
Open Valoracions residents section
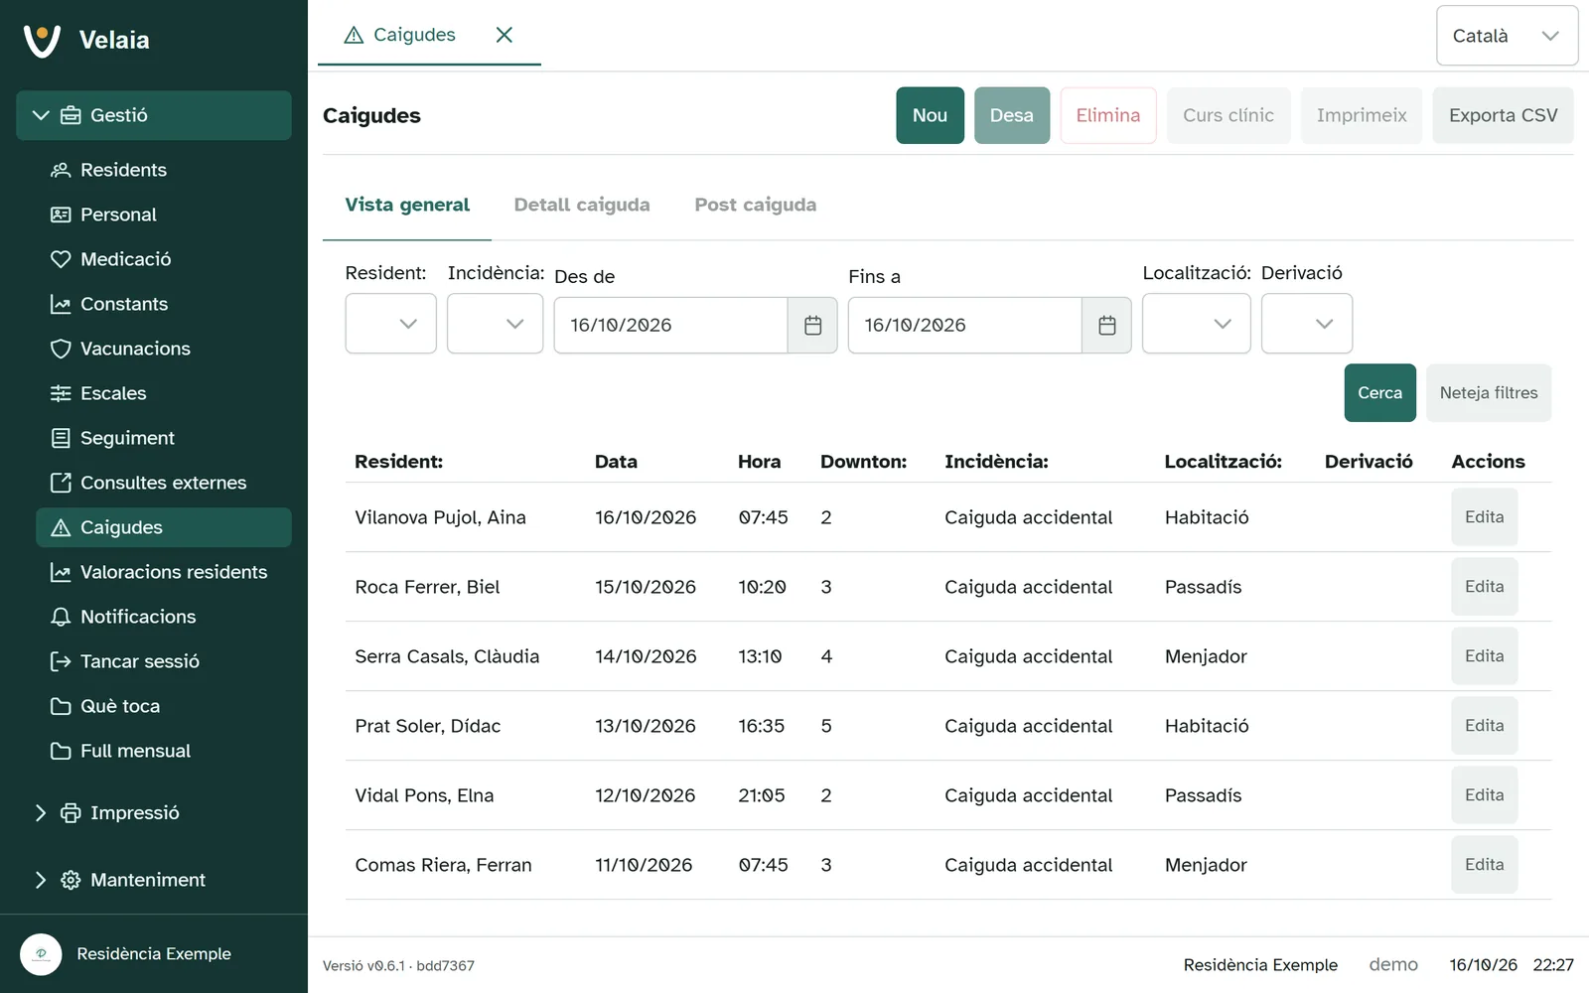pyautogui.click(x=164, y=572)
